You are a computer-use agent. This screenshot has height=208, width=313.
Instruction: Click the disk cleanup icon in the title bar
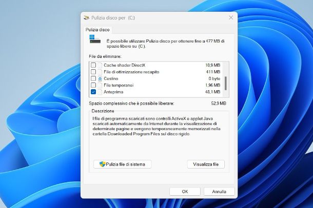pos(86,18)
